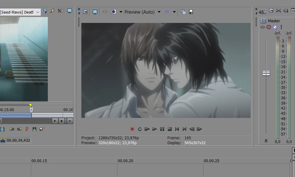This screenshot has height=177, width=295.
Task: Toggle Downmix Output in mixer toolbar
Action: tap(279, 11)
